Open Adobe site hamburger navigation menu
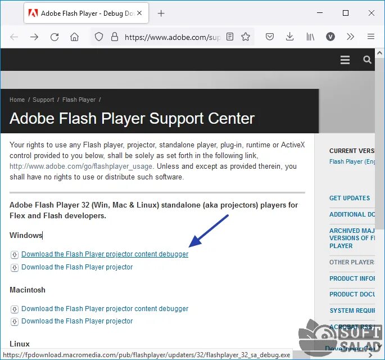Image resolution: width=385 pixels, height=360 pixels. point(345,60)
